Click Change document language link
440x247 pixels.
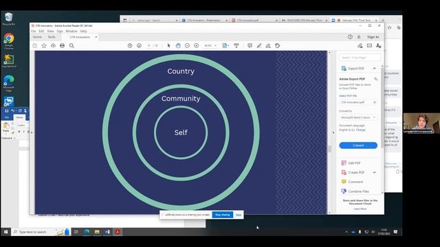coord(360,130)
